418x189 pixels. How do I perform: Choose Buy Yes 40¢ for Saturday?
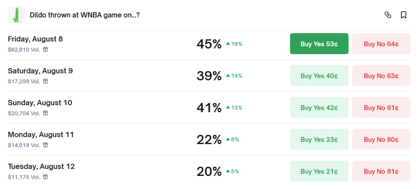tap(319, 76)
